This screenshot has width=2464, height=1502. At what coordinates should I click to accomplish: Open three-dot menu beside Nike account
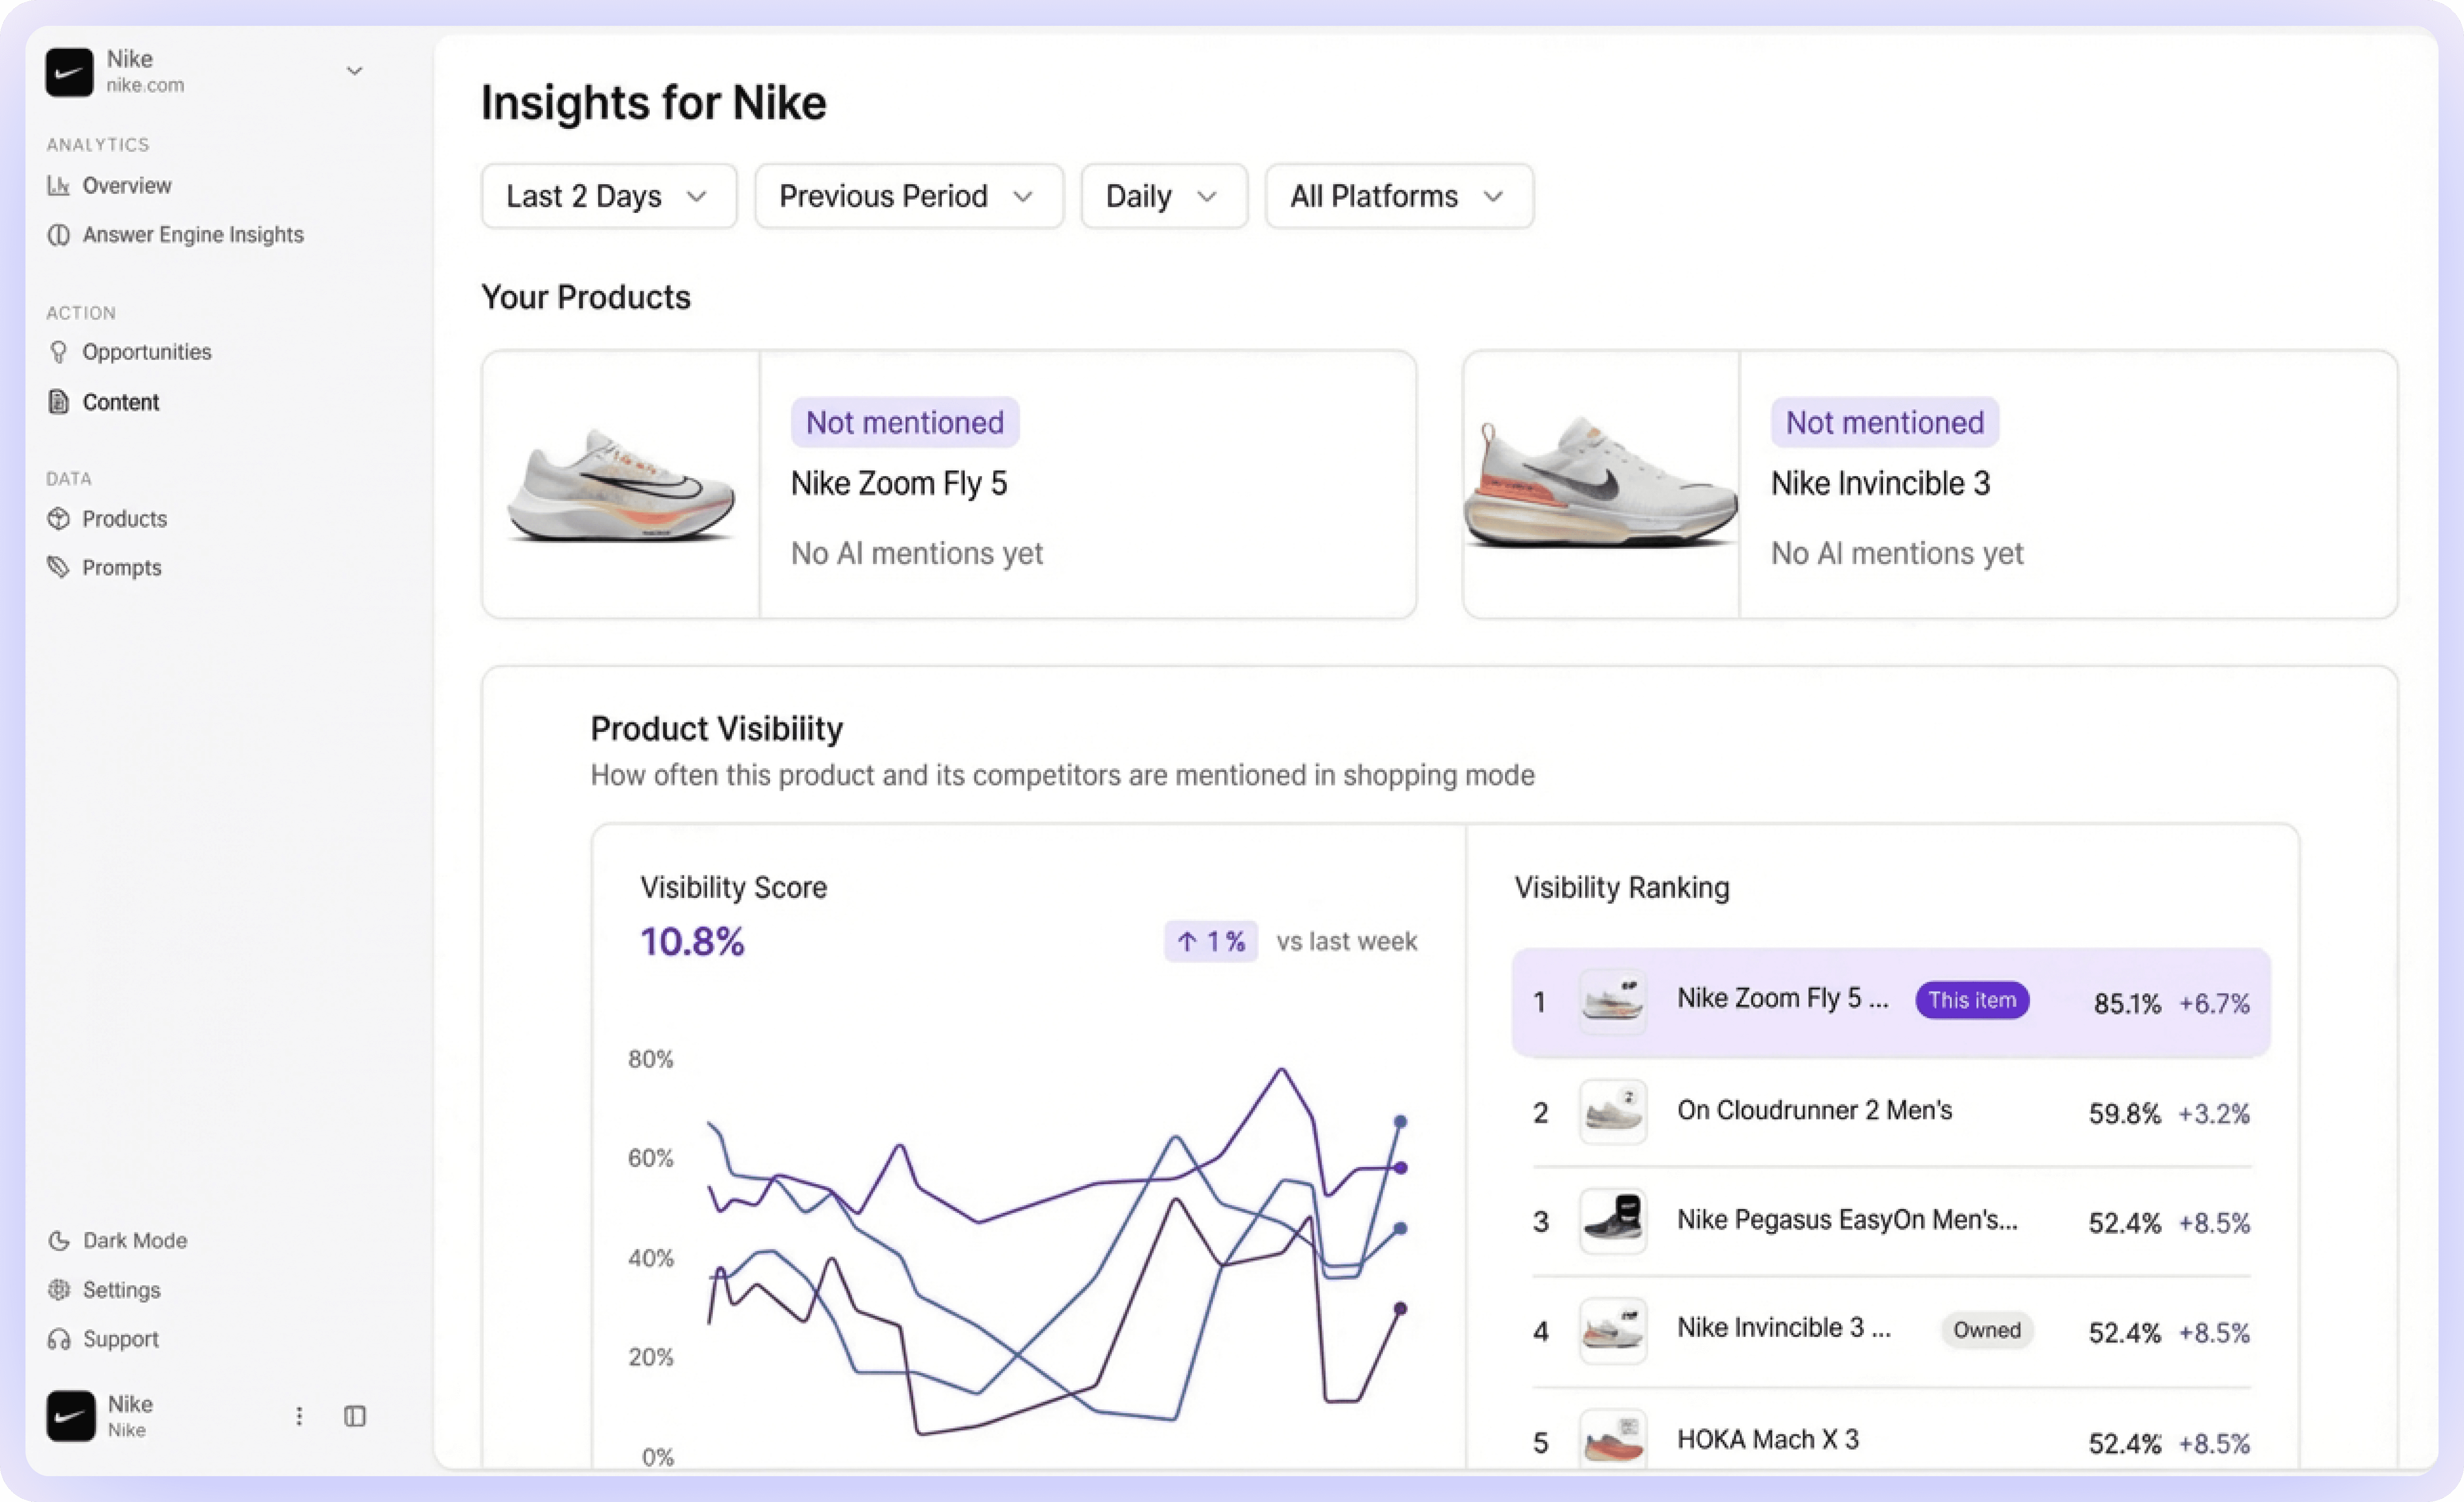tap(299, 1416)
